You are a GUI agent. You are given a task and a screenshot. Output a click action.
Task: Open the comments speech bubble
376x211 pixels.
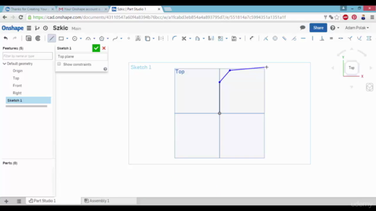point(303,28)
